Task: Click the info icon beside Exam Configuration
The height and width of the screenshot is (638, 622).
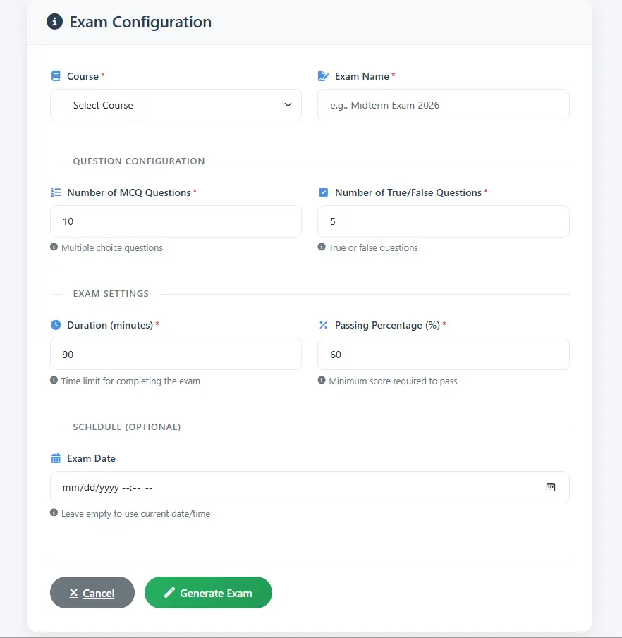Action: coord(54,22)
